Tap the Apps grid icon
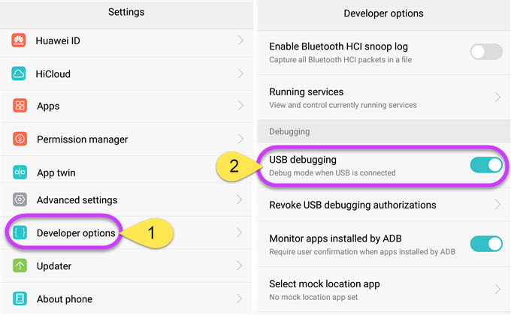This screenshot has height=315, width=511. (20, 106)
